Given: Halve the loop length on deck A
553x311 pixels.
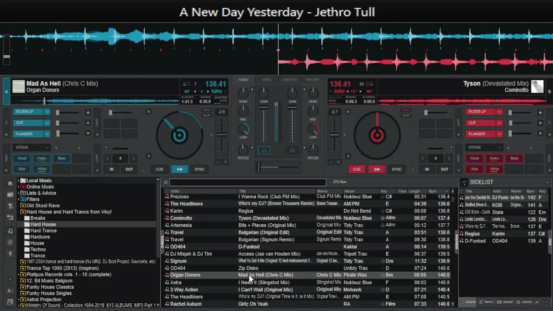Looking at the screenshot, I should pos(108,159).
